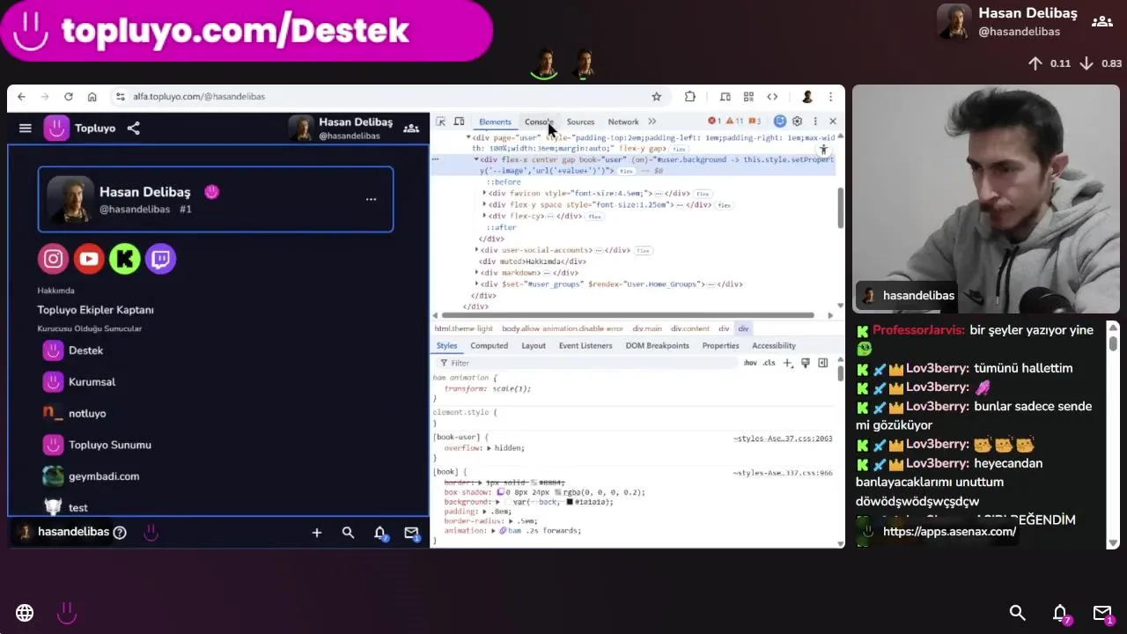Click the browser address bar URL
This screenshot has height=634, width=1127.
tap(199, 97)
